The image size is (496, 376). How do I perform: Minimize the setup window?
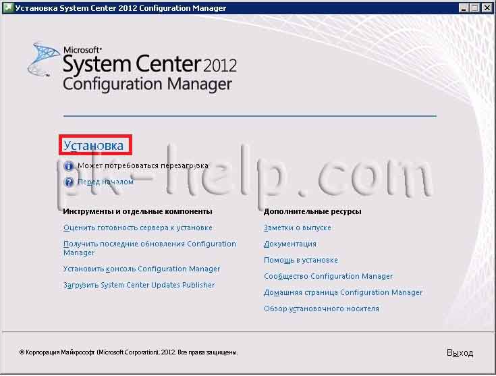pyautogui.click(x=464, y=8)
